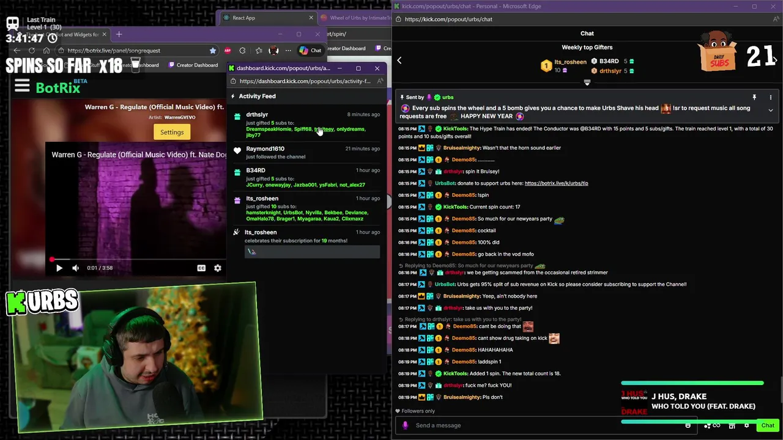Open the subscription emote message under Its_rosheen
Screen dimensions: 783x440
(312, 251)
